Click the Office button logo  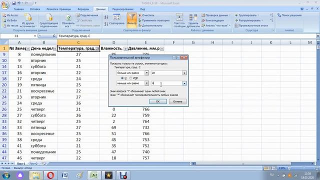coord(5,5)
